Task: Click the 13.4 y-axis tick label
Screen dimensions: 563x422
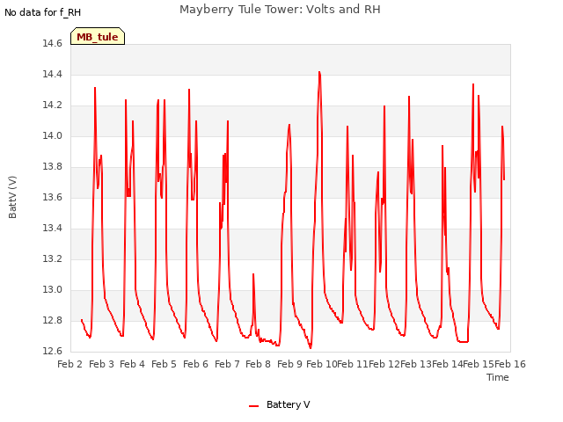Action: [53, 229]
